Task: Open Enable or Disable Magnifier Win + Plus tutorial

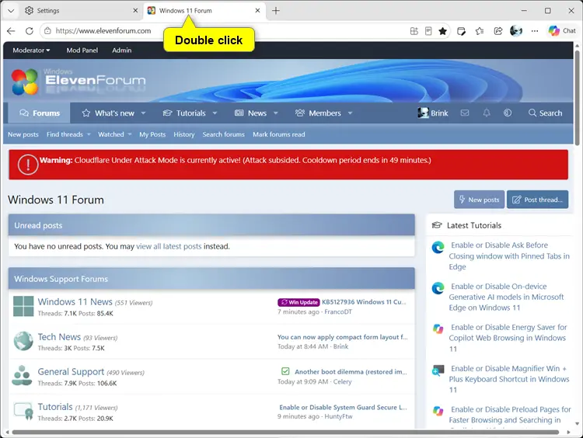Action: [x=508, y=379]
